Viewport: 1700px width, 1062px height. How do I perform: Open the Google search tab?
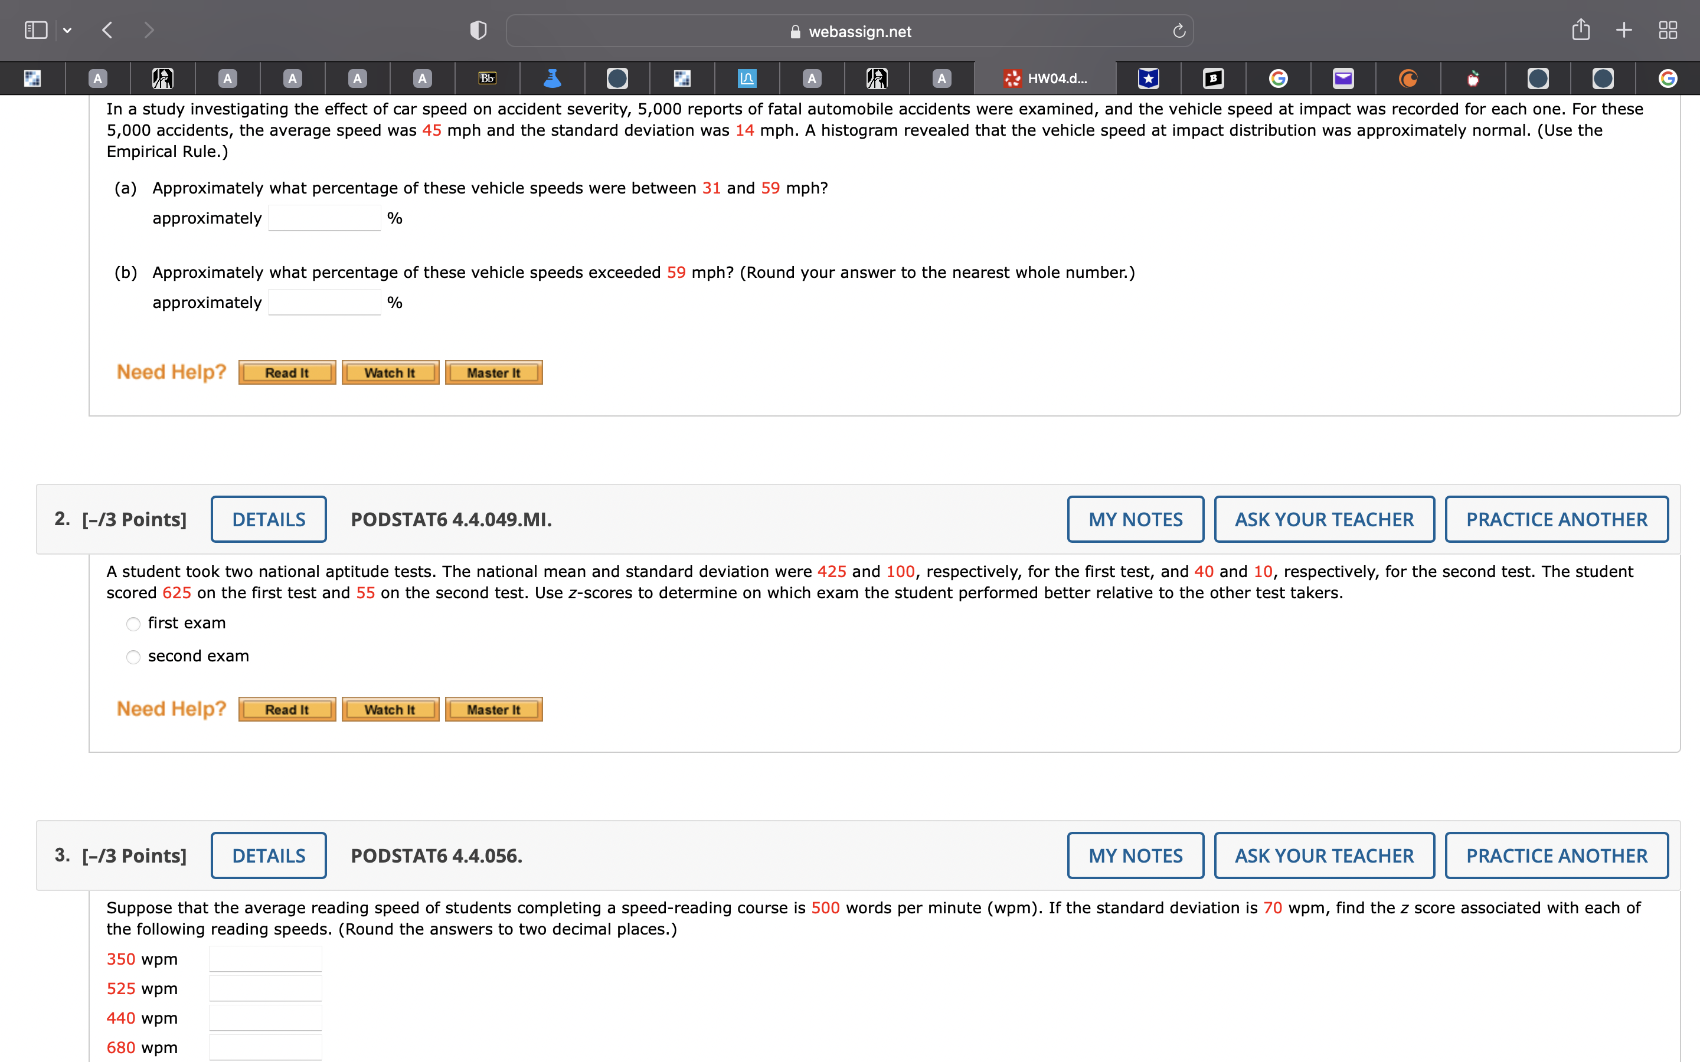pos(1279,78)
